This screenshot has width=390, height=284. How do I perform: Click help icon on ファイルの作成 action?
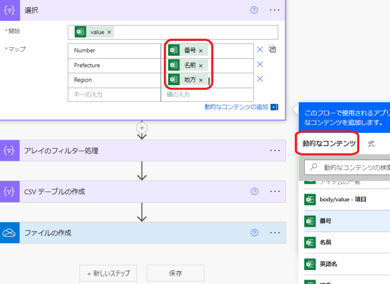pos(254,233)
